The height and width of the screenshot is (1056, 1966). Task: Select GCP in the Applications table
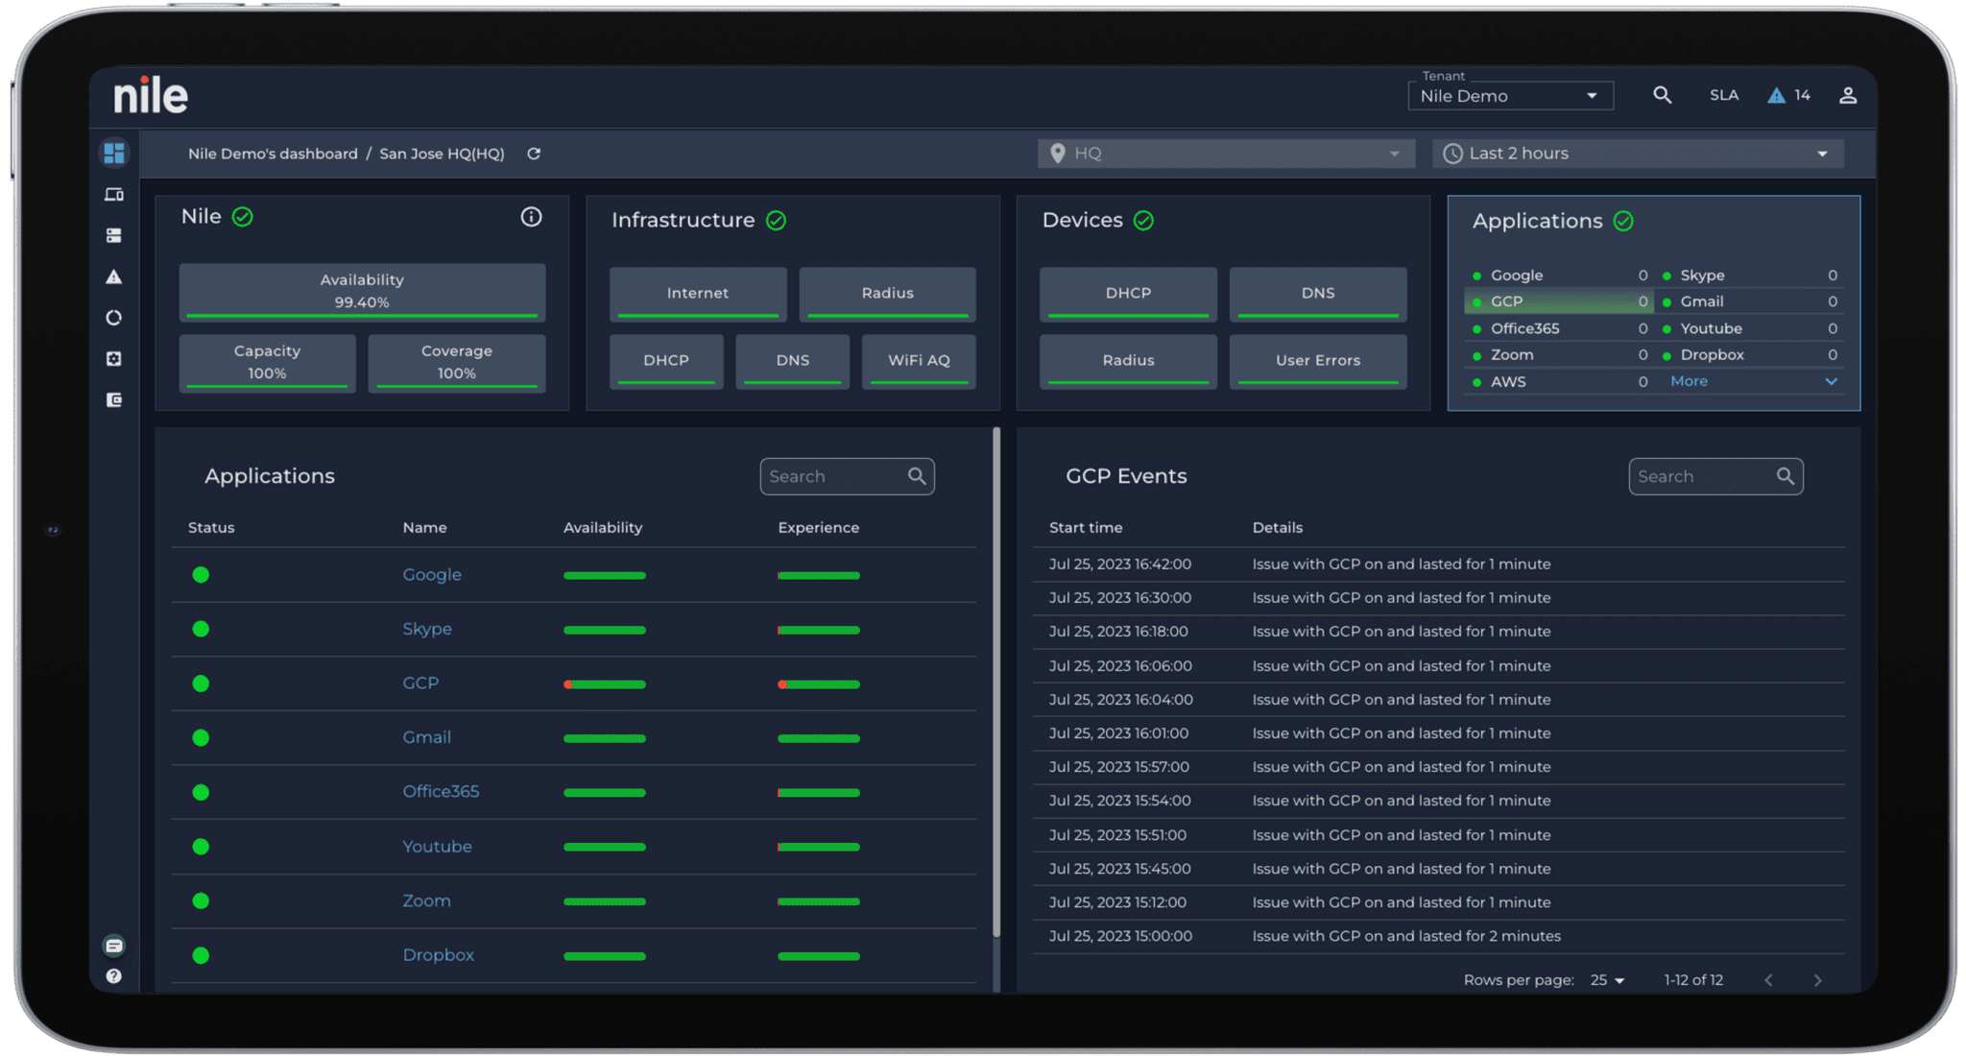(420, 683)
